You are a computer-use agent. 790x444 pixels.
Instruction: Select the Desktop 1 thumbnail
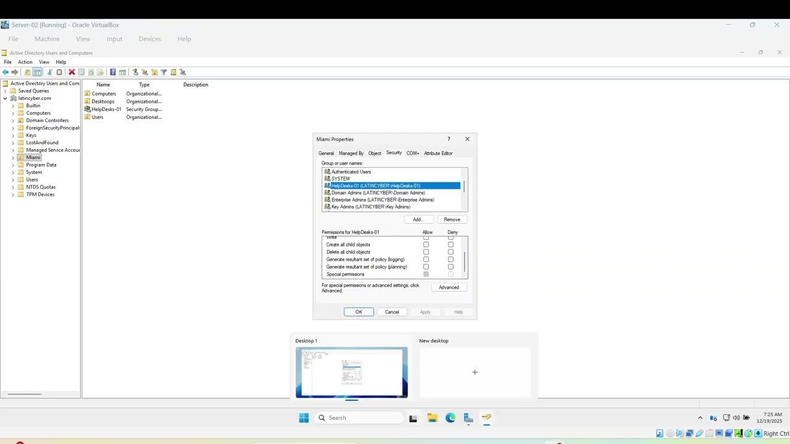351,372
